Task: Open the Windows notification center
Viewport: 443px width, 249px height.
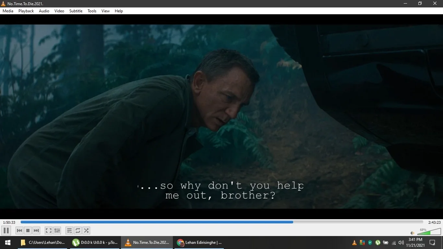Action: [432, 243]
